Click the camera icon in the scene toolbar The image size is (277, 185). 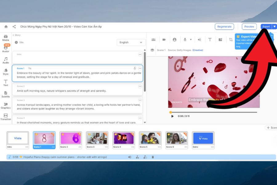[164, 40]
